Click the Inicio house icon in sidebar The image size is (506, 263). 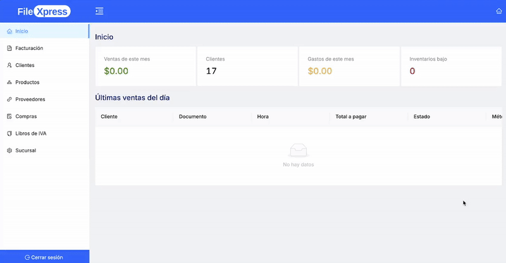(9, 32)
